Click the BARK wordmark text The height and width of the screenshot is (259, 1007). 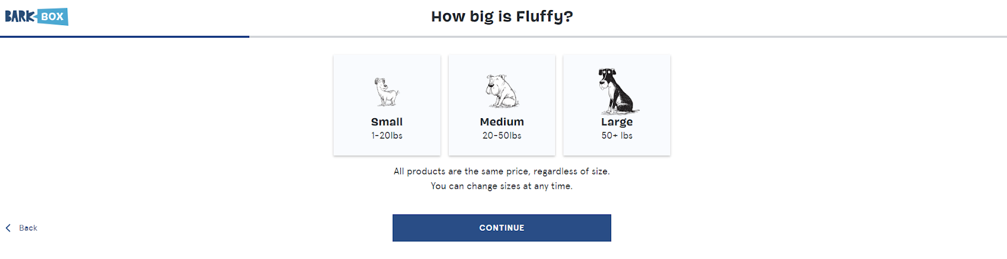point(20,16)
